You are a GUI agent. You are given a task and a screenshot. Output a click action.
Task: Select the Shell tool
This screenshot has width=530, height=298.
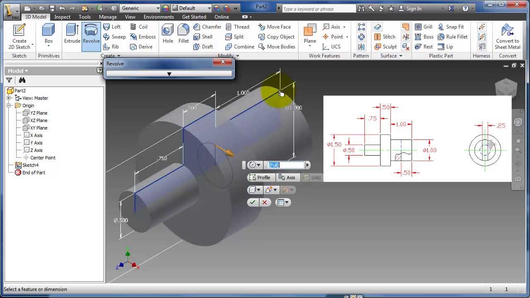[x=203, y=37]
